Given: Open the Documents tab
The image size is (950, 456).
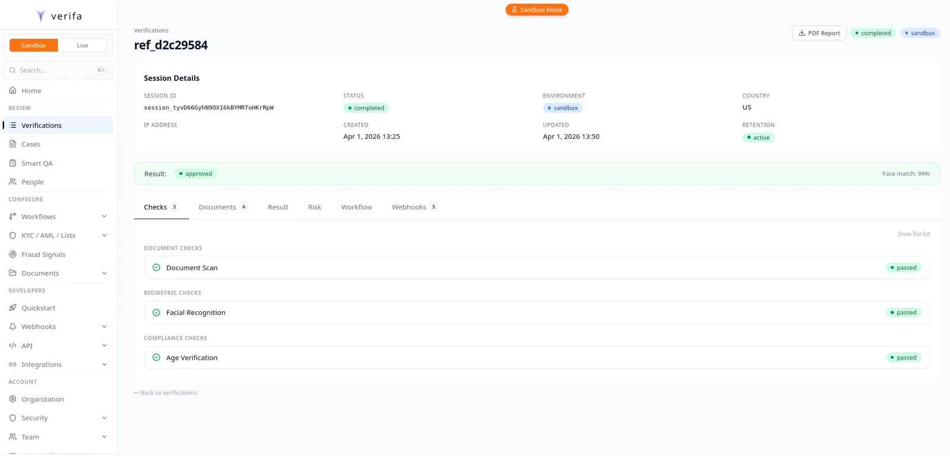Looking at the screenshot, I should (223, 207).
